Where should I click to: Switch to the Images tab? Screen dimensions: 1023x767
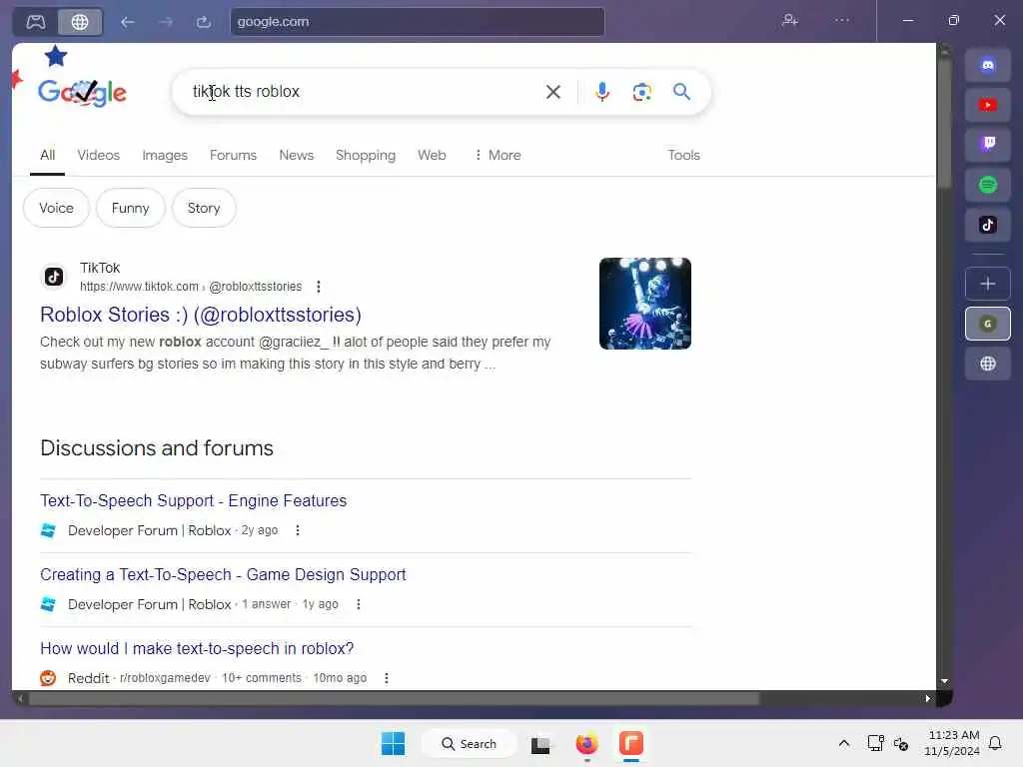[x=165, y=155]
